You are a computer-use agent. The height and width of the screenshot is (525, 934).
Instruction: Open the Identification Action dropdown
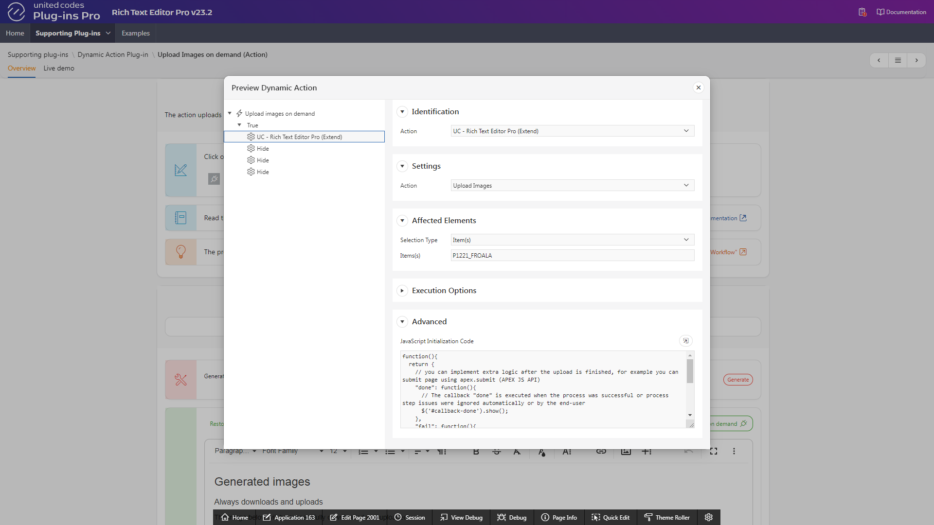click(573, 131)
